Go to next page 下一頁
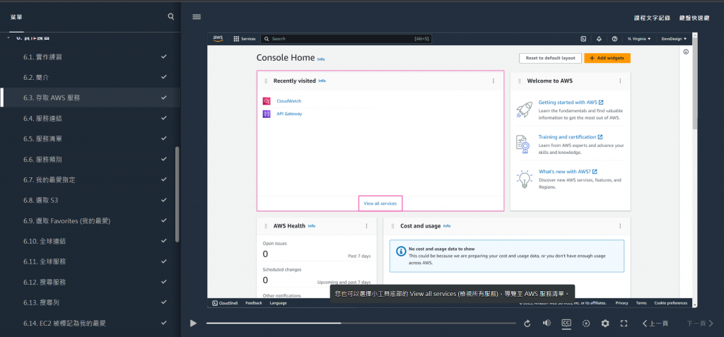Viewport: 724px width, 337px height. 700,324
